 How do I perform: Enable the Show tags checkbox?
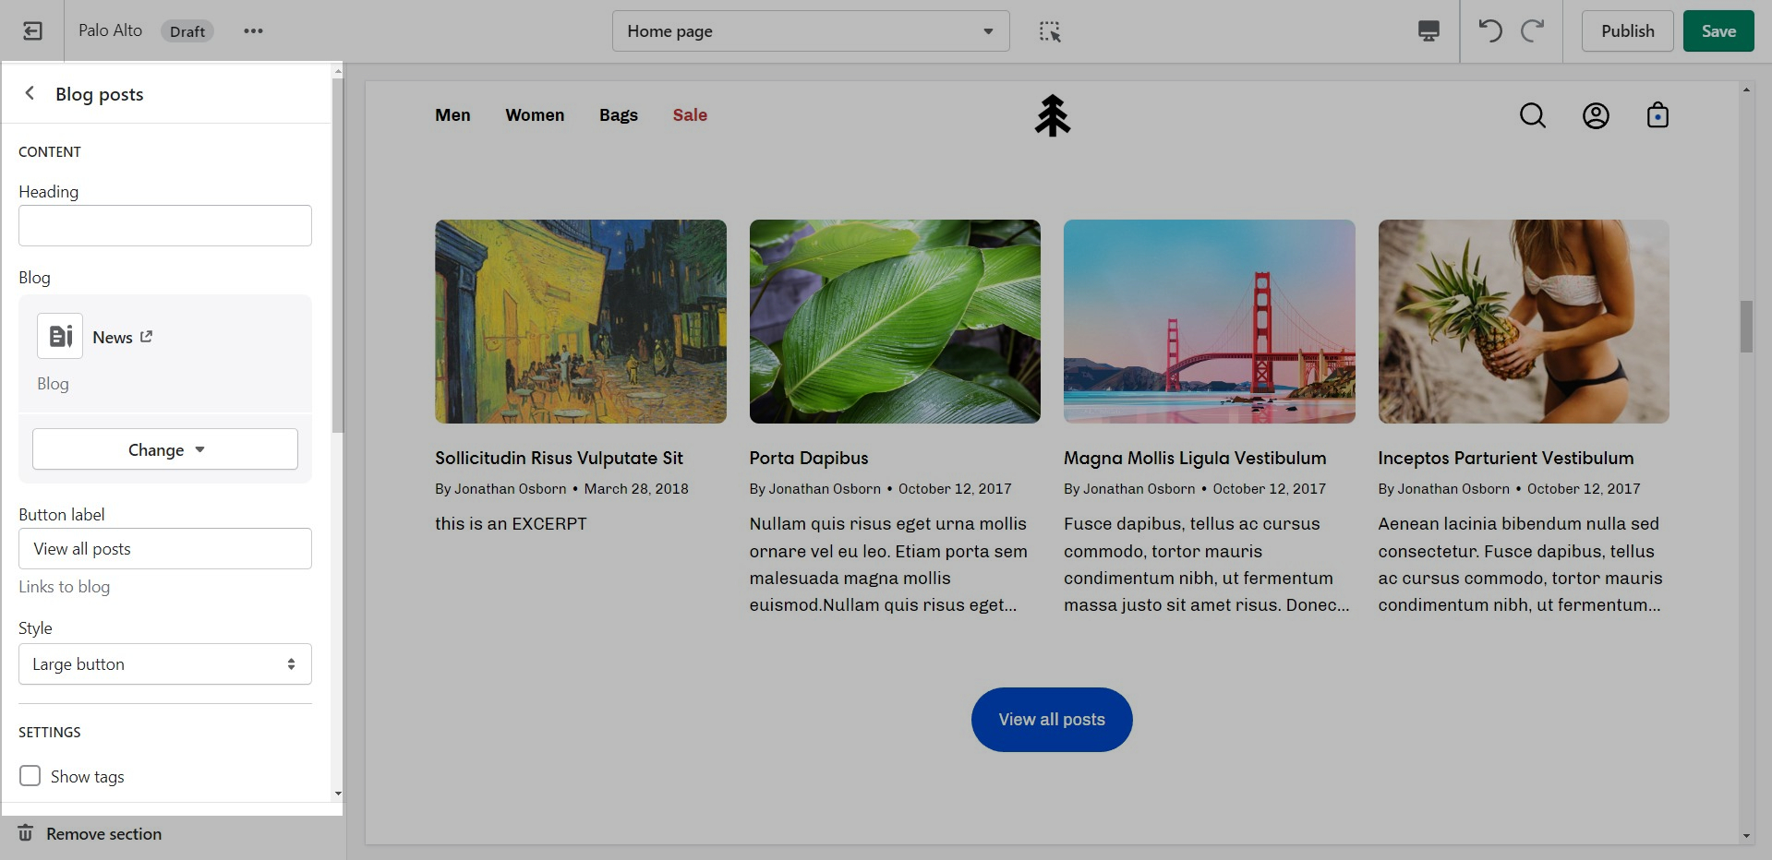[30, 776]
